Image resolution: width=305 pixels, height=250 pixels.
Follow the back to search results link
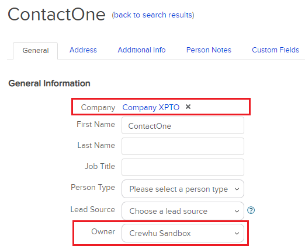coord(153,15)
